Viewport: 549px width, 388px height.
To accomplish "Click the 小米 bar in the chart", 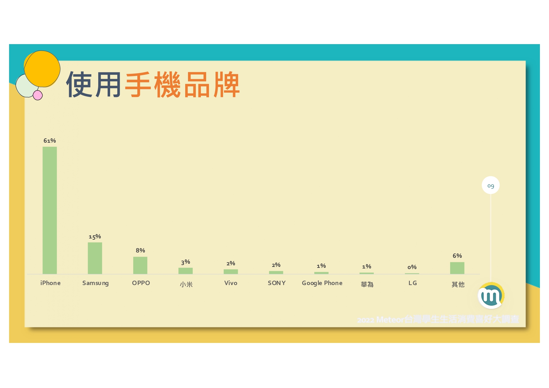I will [x=186, y=271].
